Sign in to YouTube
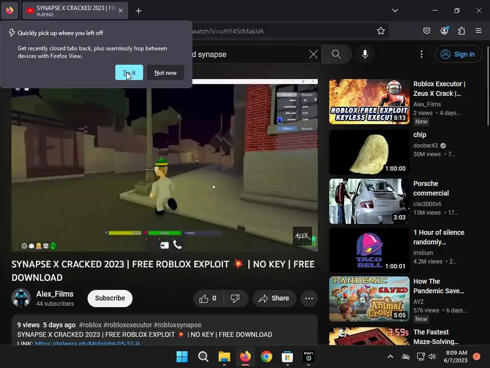This screenshot has width=490, height=368. (x=458, y=54)
